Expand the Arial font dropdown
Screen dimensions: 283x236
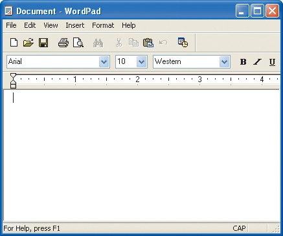[104, 62]
